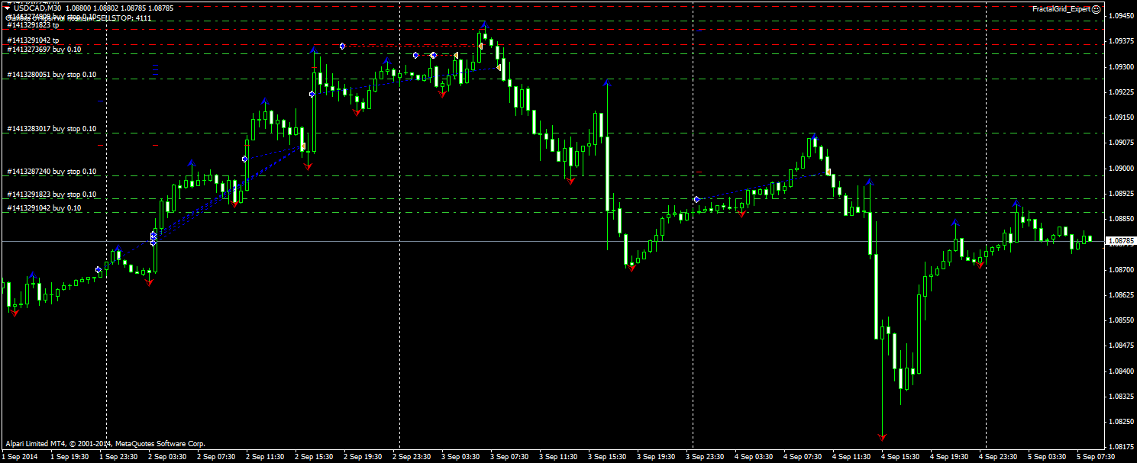Click the 3 Sep 07:30 time label
The width and height of the screenshot is (1137, 463).
tap(511, 457)
